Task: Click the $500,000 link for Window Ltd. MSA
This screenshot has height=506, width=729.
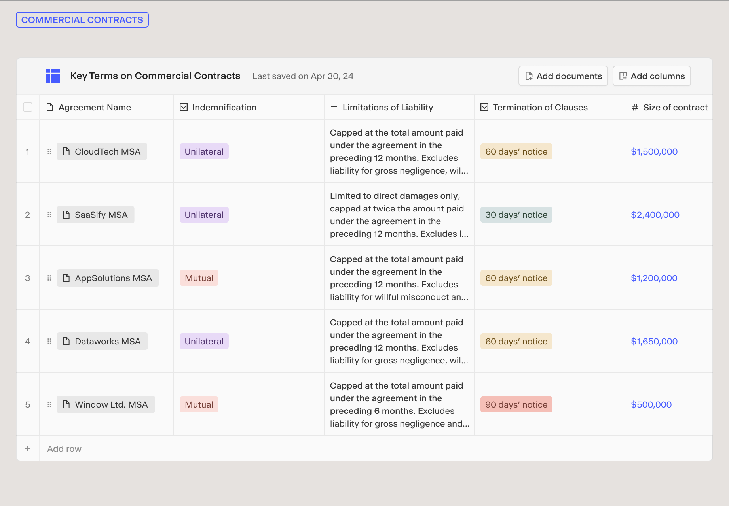Action: pos(651,404)
